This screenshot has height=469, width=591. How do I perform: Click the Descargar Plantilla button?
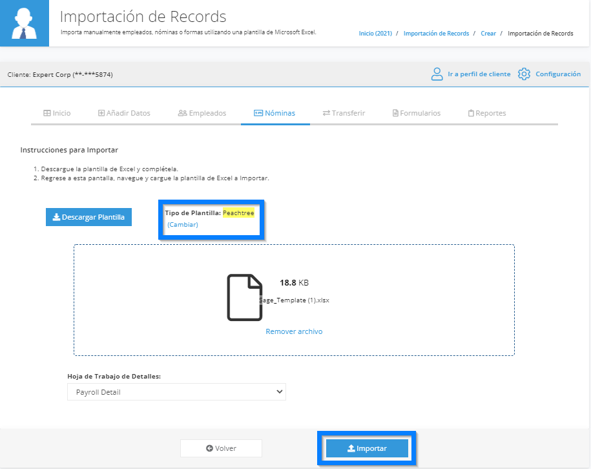[88, 217]
